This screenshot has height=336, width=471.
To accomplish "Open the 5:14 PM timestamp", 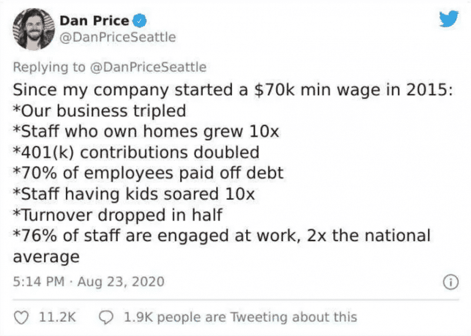I will coord(39,282).
